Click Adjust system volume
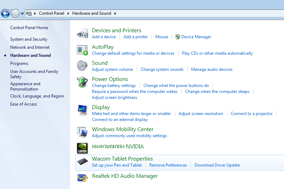The image size is (284, 189). tap(112, 69)
